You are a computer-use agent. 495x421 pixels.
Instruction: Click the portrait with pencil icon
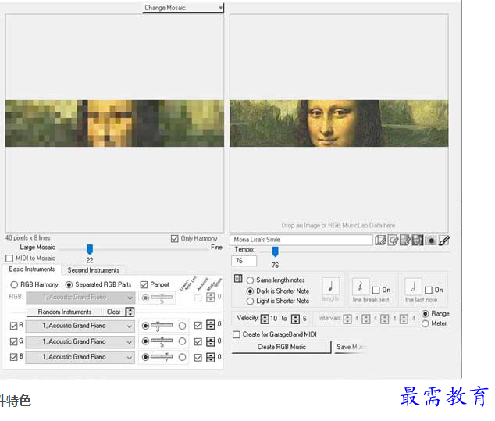pyautogui.click(x=405, y=240)
